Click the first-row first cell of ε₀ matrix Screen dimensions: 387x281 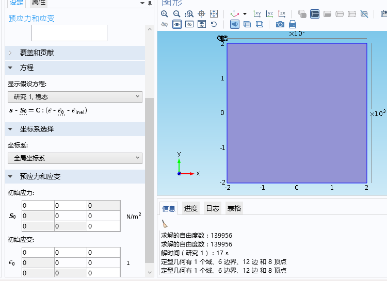[x=38, y=252]
